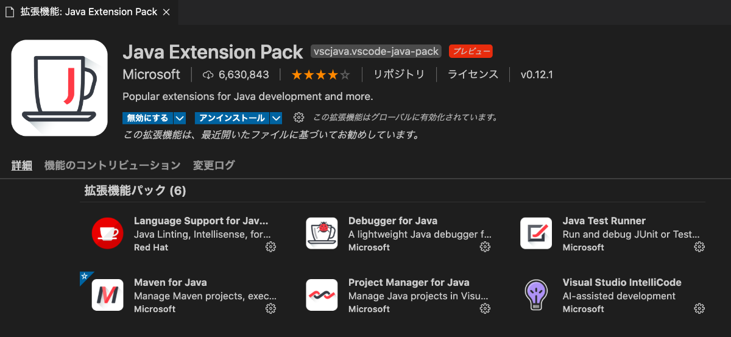Open gear settings for Project Manager for Java
Viewport: 731px width, 337px height.
click(x=485, y=308)
